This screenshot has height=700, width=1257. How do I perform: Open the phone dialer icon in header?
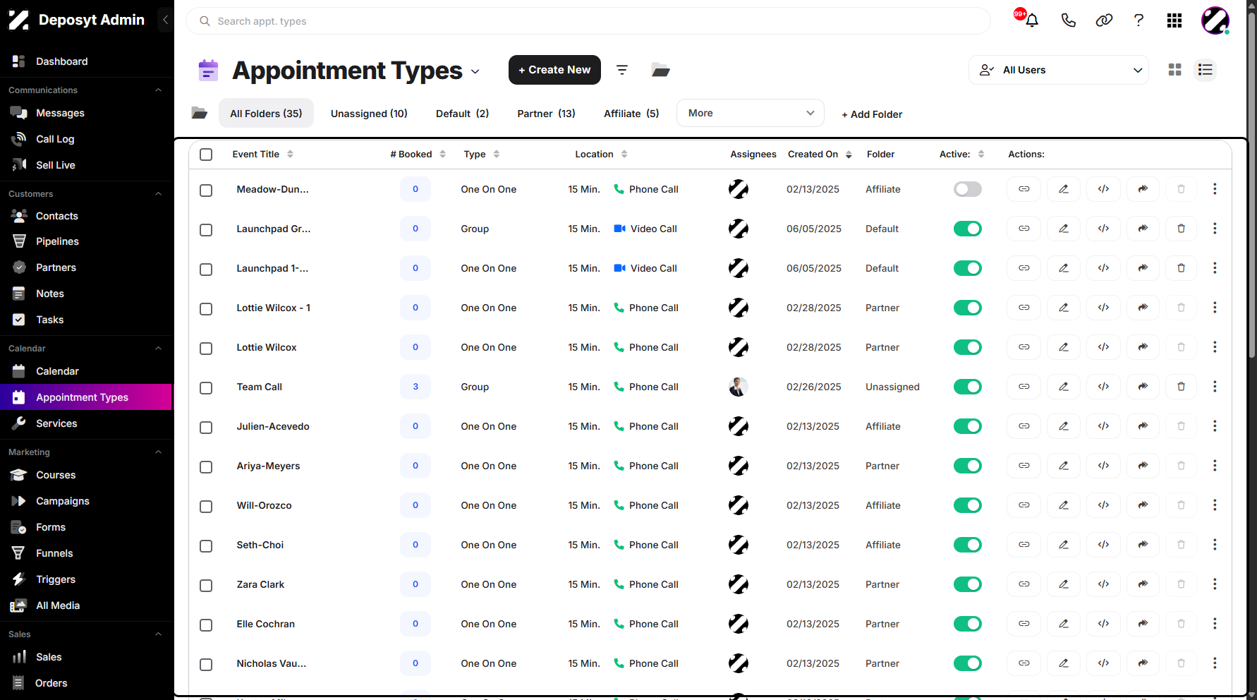point(1068,20)
